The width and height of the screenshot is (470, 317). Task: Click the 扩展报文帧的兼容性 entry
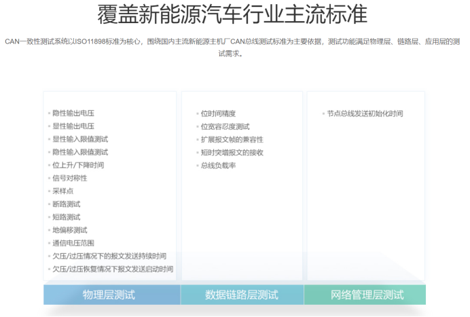click(232, 139)
